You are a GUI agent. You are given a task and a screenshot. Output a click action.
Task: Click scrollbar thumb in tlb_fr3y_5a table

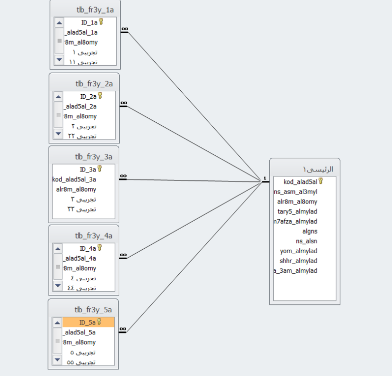click(57, 340)
